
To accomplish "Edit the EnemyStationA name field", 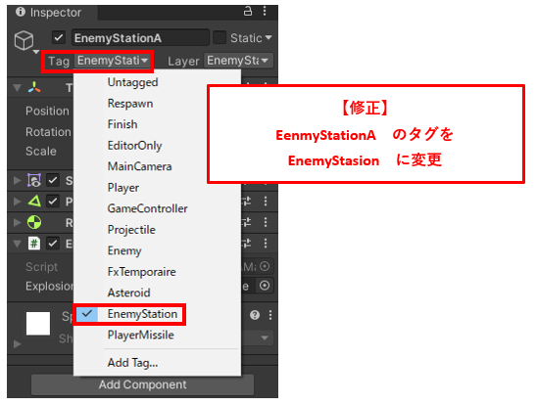I will (140, 38).
